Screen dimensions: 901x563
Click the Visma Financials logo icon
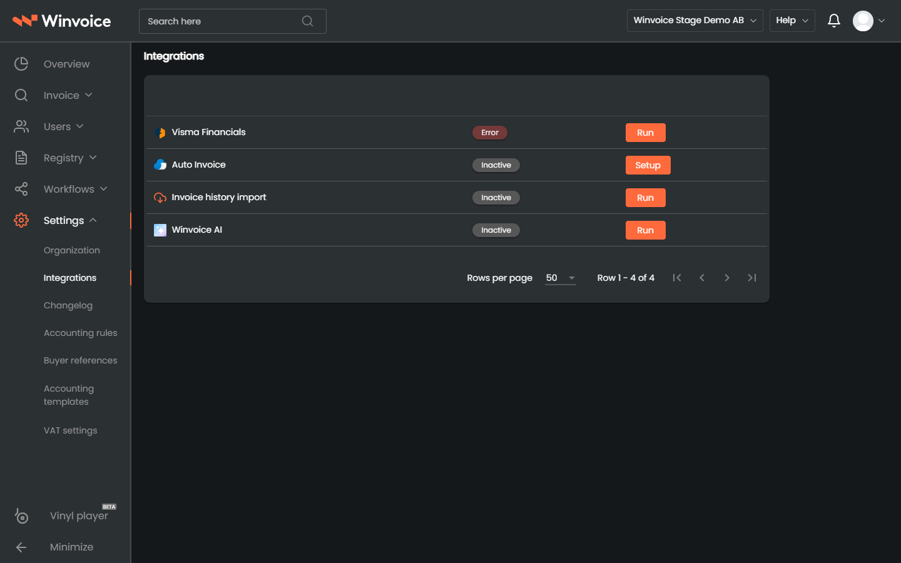160,132
